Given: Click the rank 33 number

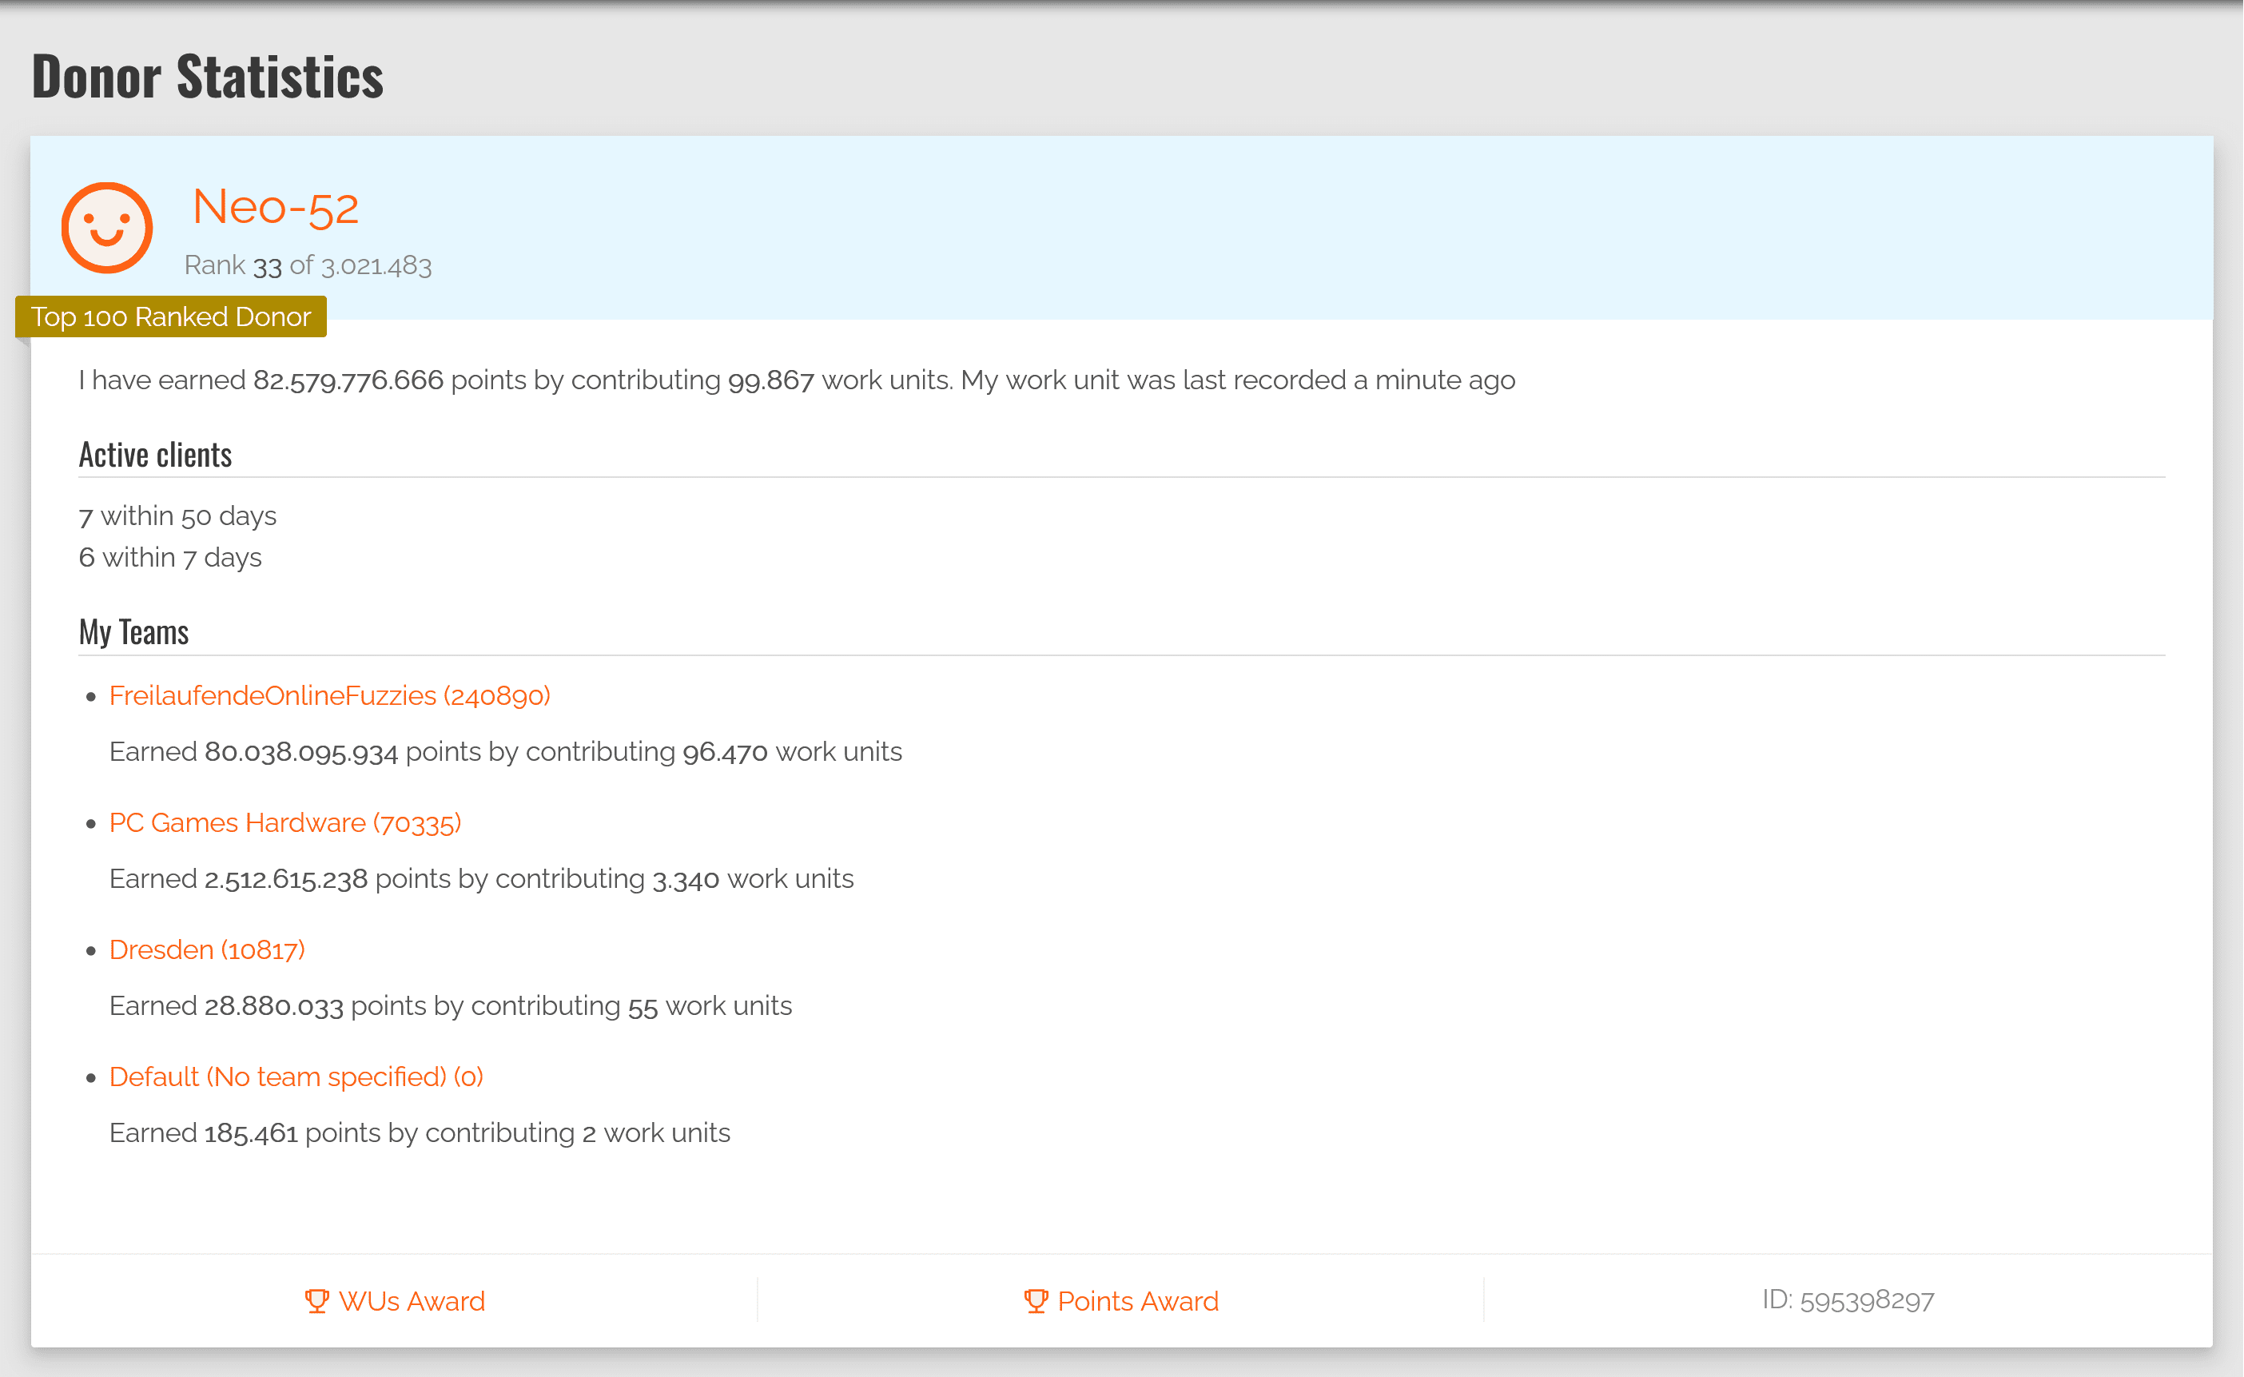Looking at the screenshot, I should 267,266.
